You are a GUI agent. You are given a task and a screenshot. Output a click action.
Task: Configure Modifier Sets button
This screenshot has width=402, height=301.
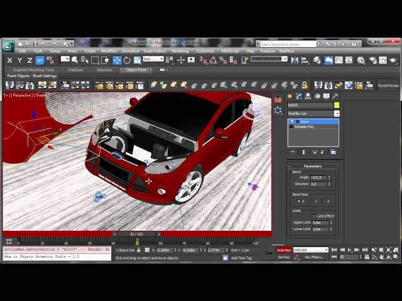tap(334, 152)
